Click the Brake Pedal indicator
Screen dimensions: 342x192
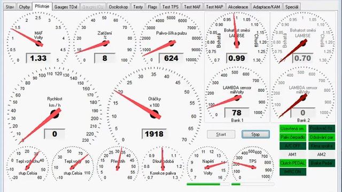coord(322,163)
